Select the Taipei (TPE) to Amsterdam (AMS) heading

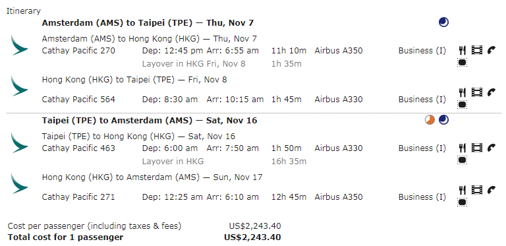(x=150, y=121)
